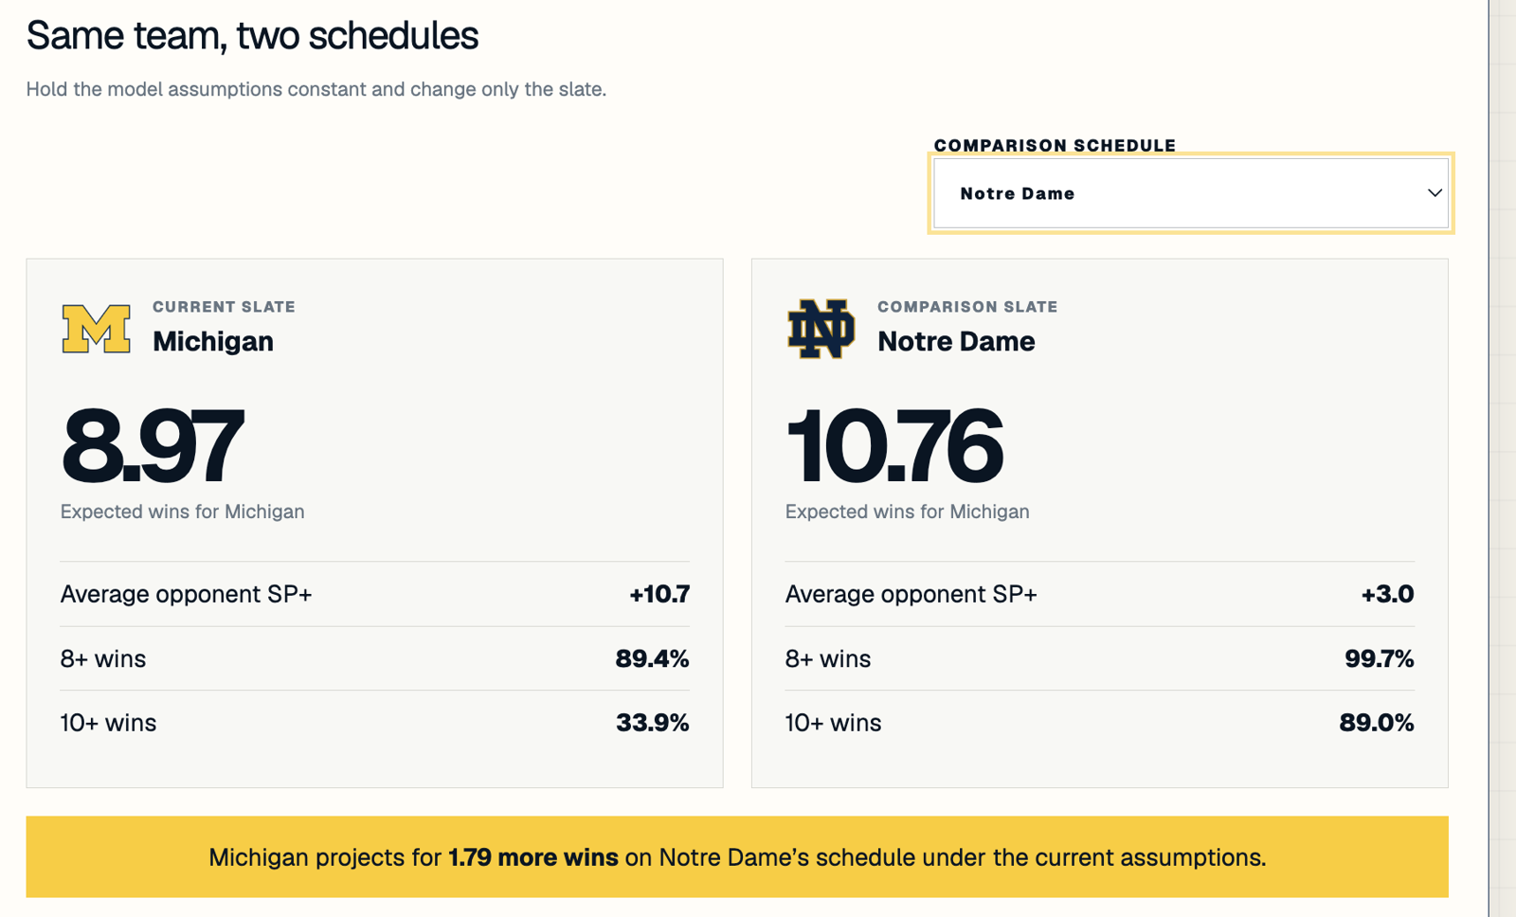Screen dimensions: 1516x917
Task: Click the 10.76 expected wins number
Action: tap(893, 445)
